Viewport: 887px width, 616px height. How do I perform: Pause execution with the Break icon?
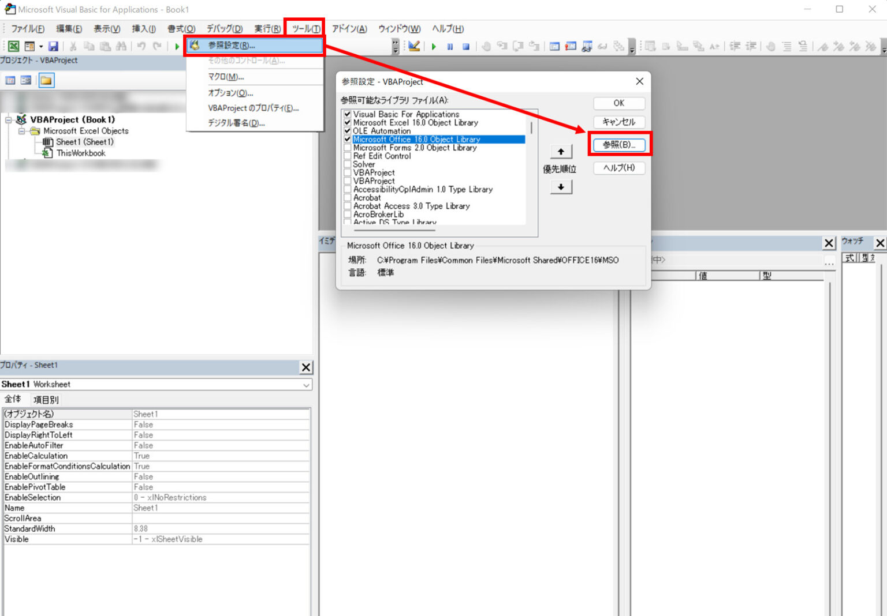450,46
